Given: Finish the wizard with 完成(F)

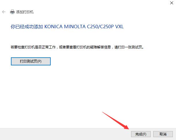Looking at the screenshot, I should [x=141, y=134].
